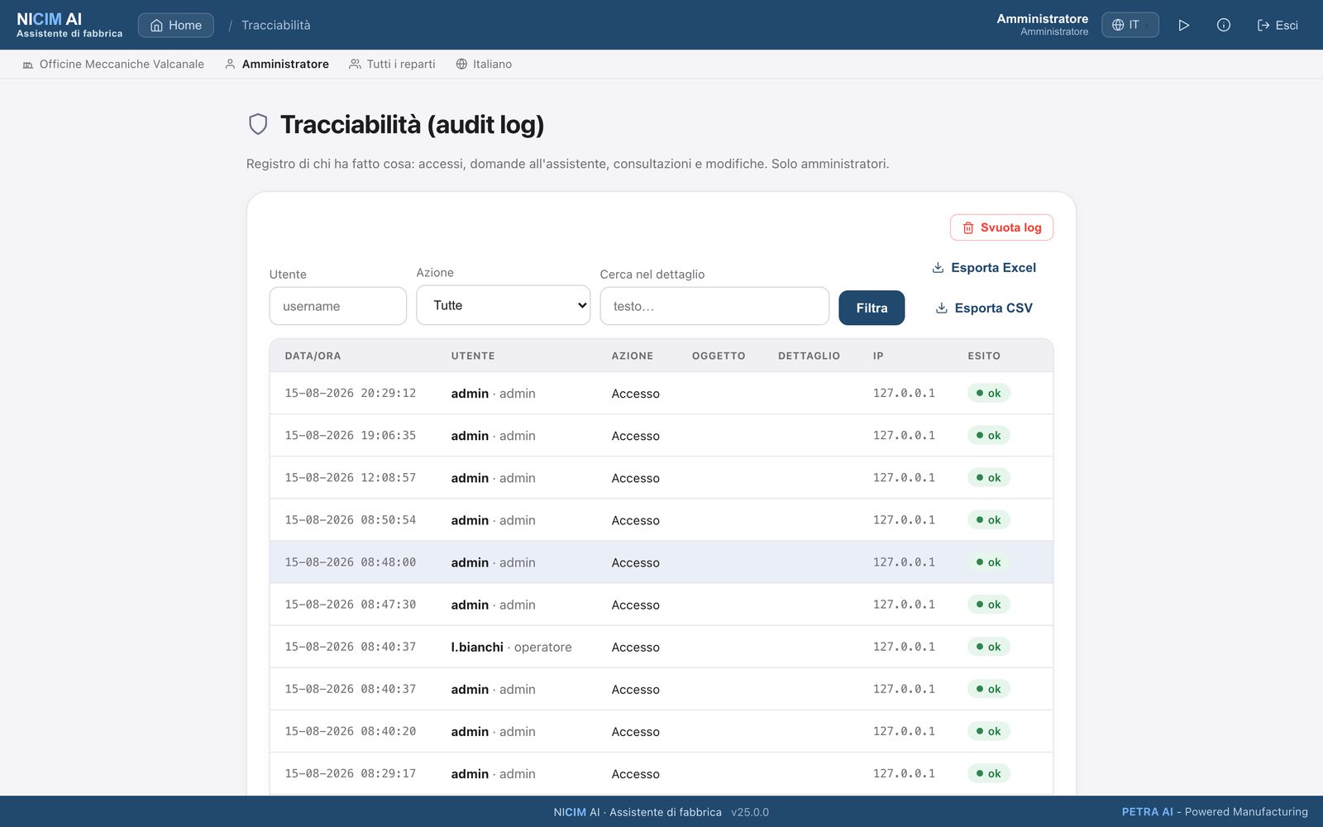Image resolution: width=1323 pixels, height=827 pixels.
Task: Click ok badge in l.bianchi row
Action: point(989,647)
